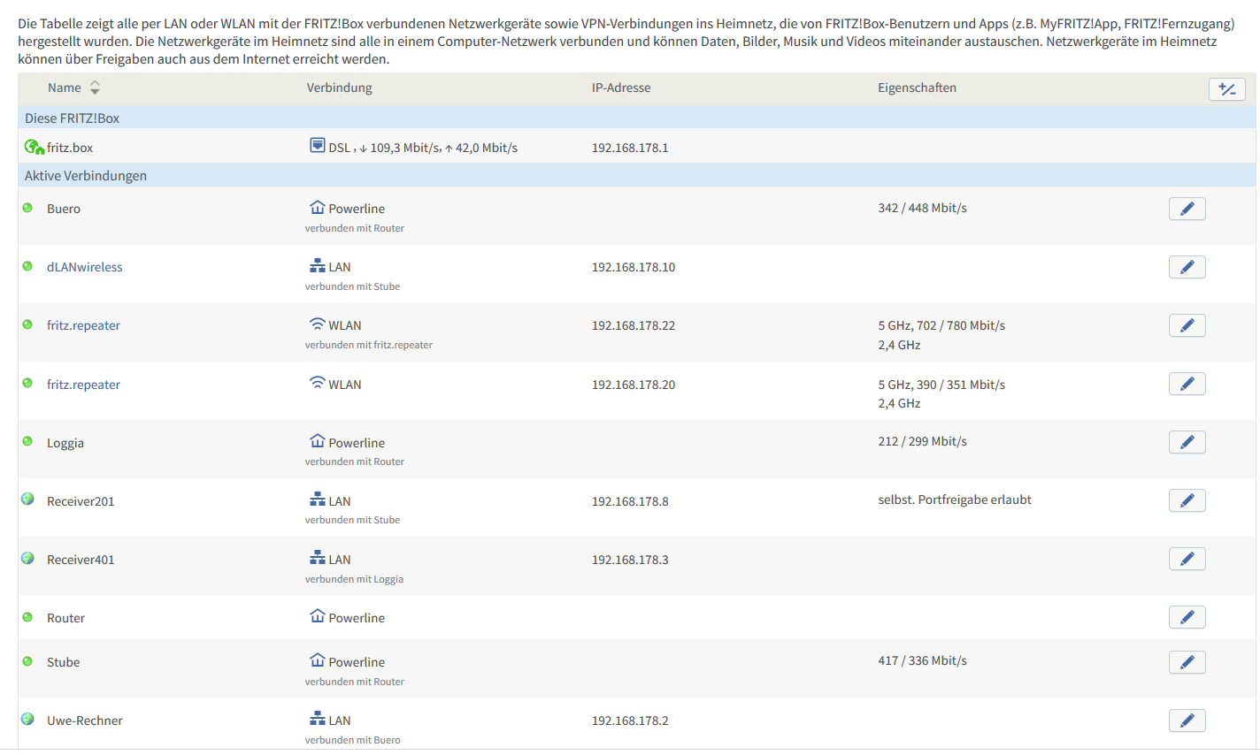Sort table by Name column header
This screenshot has height=755, width=1260.
[x=65, y=88]
